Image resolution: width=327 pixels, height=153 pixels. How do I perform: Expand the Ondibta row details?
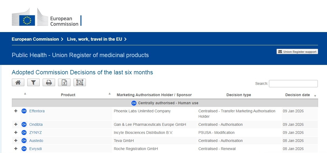point(16,124)
